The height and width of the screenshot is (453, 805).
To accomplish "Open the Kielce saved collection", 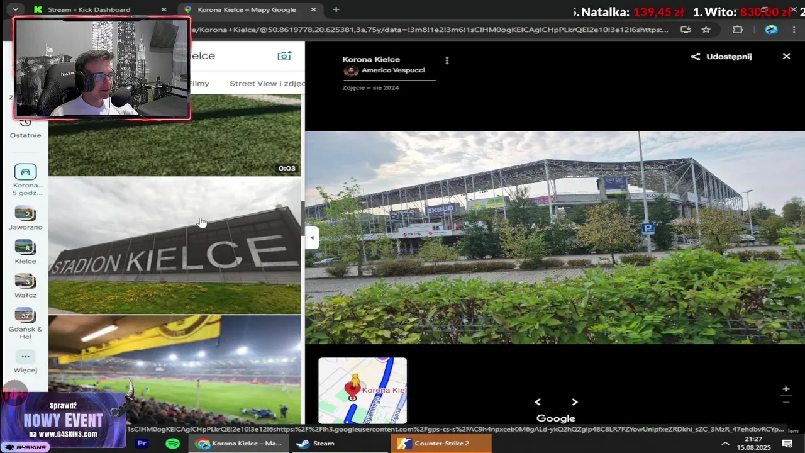I will (26, 247).
